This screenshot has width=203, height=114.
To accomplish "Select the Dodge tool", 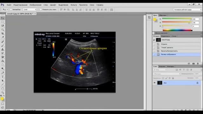I will 3,69.
